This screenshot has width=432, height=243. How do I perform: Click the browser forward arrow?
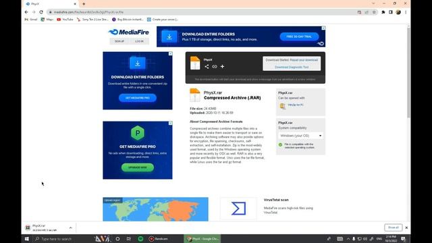tap(34, 12)
